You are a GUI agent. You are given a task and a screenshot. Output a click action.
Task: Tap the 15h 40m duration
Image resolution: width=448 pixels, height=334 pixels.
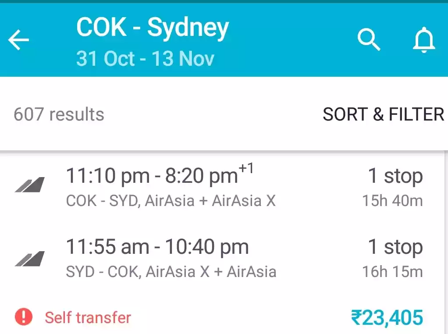[392, 201]
